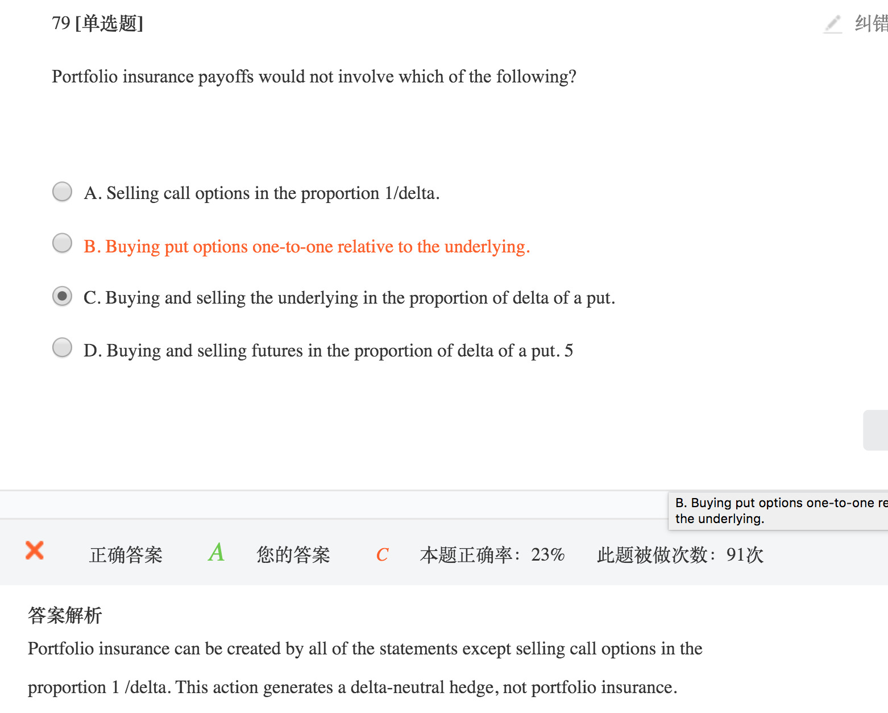Pick radio button for option D
This screenshot has width=888, height=713.
(x=62, y=347)
